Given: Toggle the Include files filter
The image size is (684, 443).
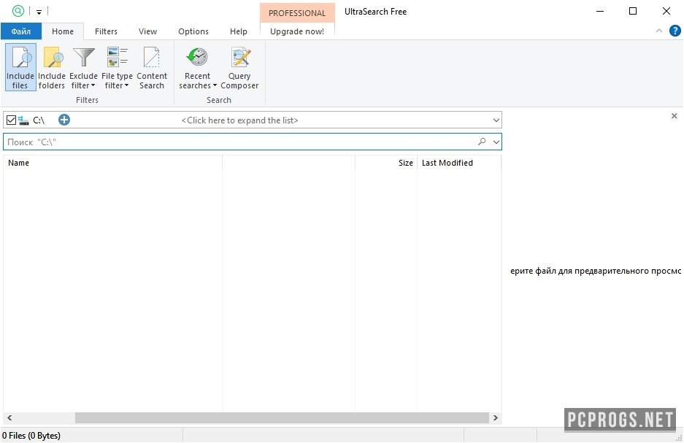Looking at the screenshot, I should pos(20,67).
